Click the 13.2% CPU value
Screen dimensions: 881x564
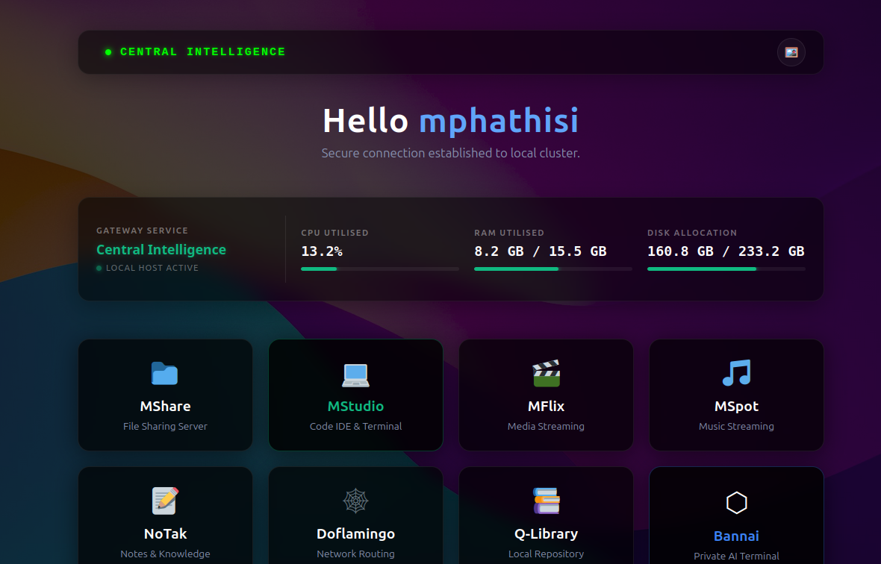[x=322, y=251]
